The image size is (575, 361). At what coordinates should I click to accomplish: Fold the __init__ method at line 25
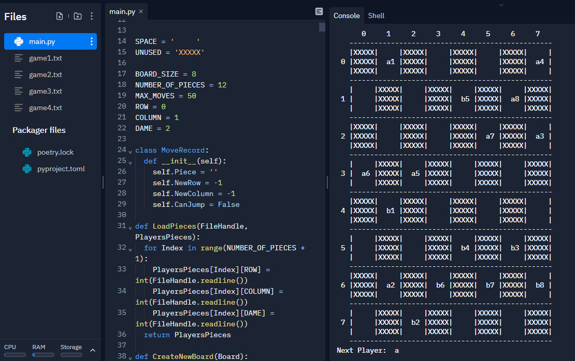pyautogui.click(x=130, y=162)
